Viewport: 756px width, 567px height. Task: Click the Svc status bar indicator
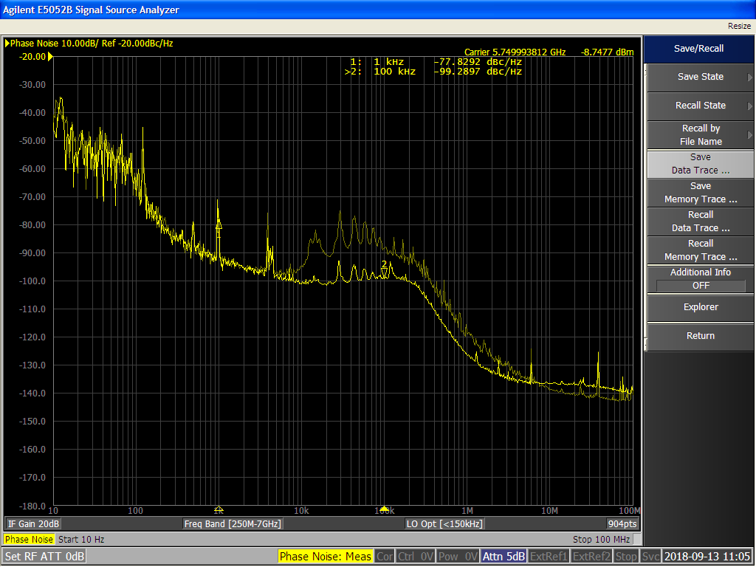click(x=650, y=557)
